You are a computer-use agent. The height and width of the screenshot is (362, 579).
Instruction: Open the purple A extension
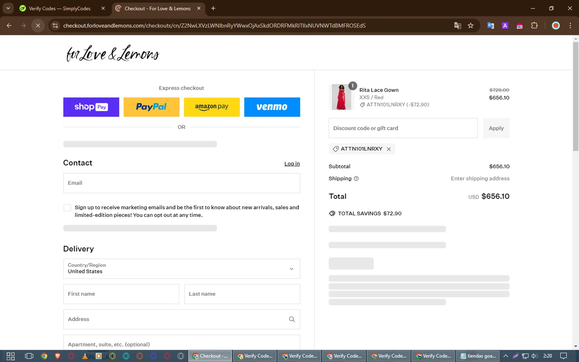click(505, 25)
